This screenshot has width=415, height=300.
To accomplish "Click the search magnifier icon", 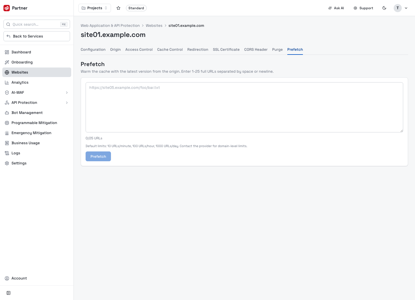I will point(8,25).
